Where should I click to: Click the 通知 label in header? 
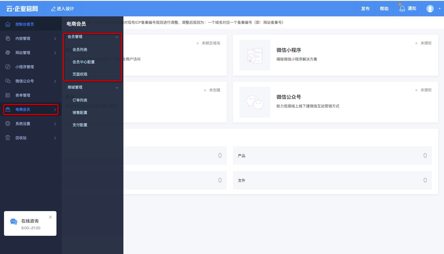[412, 8]
